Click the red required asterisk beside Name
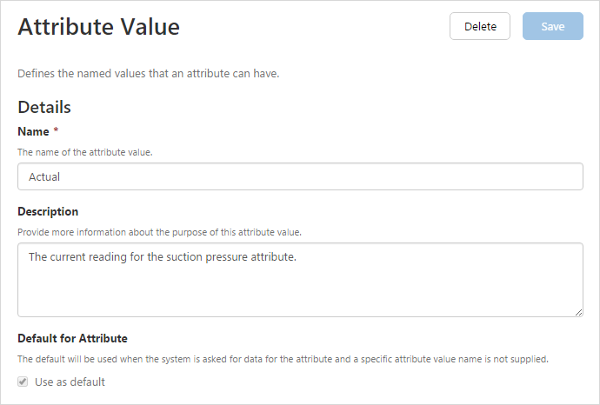 [56, 131]
